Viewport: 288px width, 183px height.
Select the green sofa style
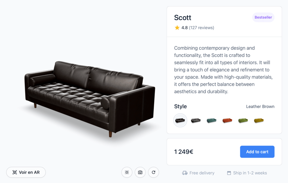tap(243, 121)
